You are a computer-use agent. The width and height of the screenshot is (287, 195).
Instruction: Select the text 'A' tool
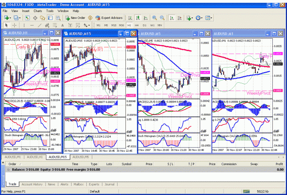62,25
